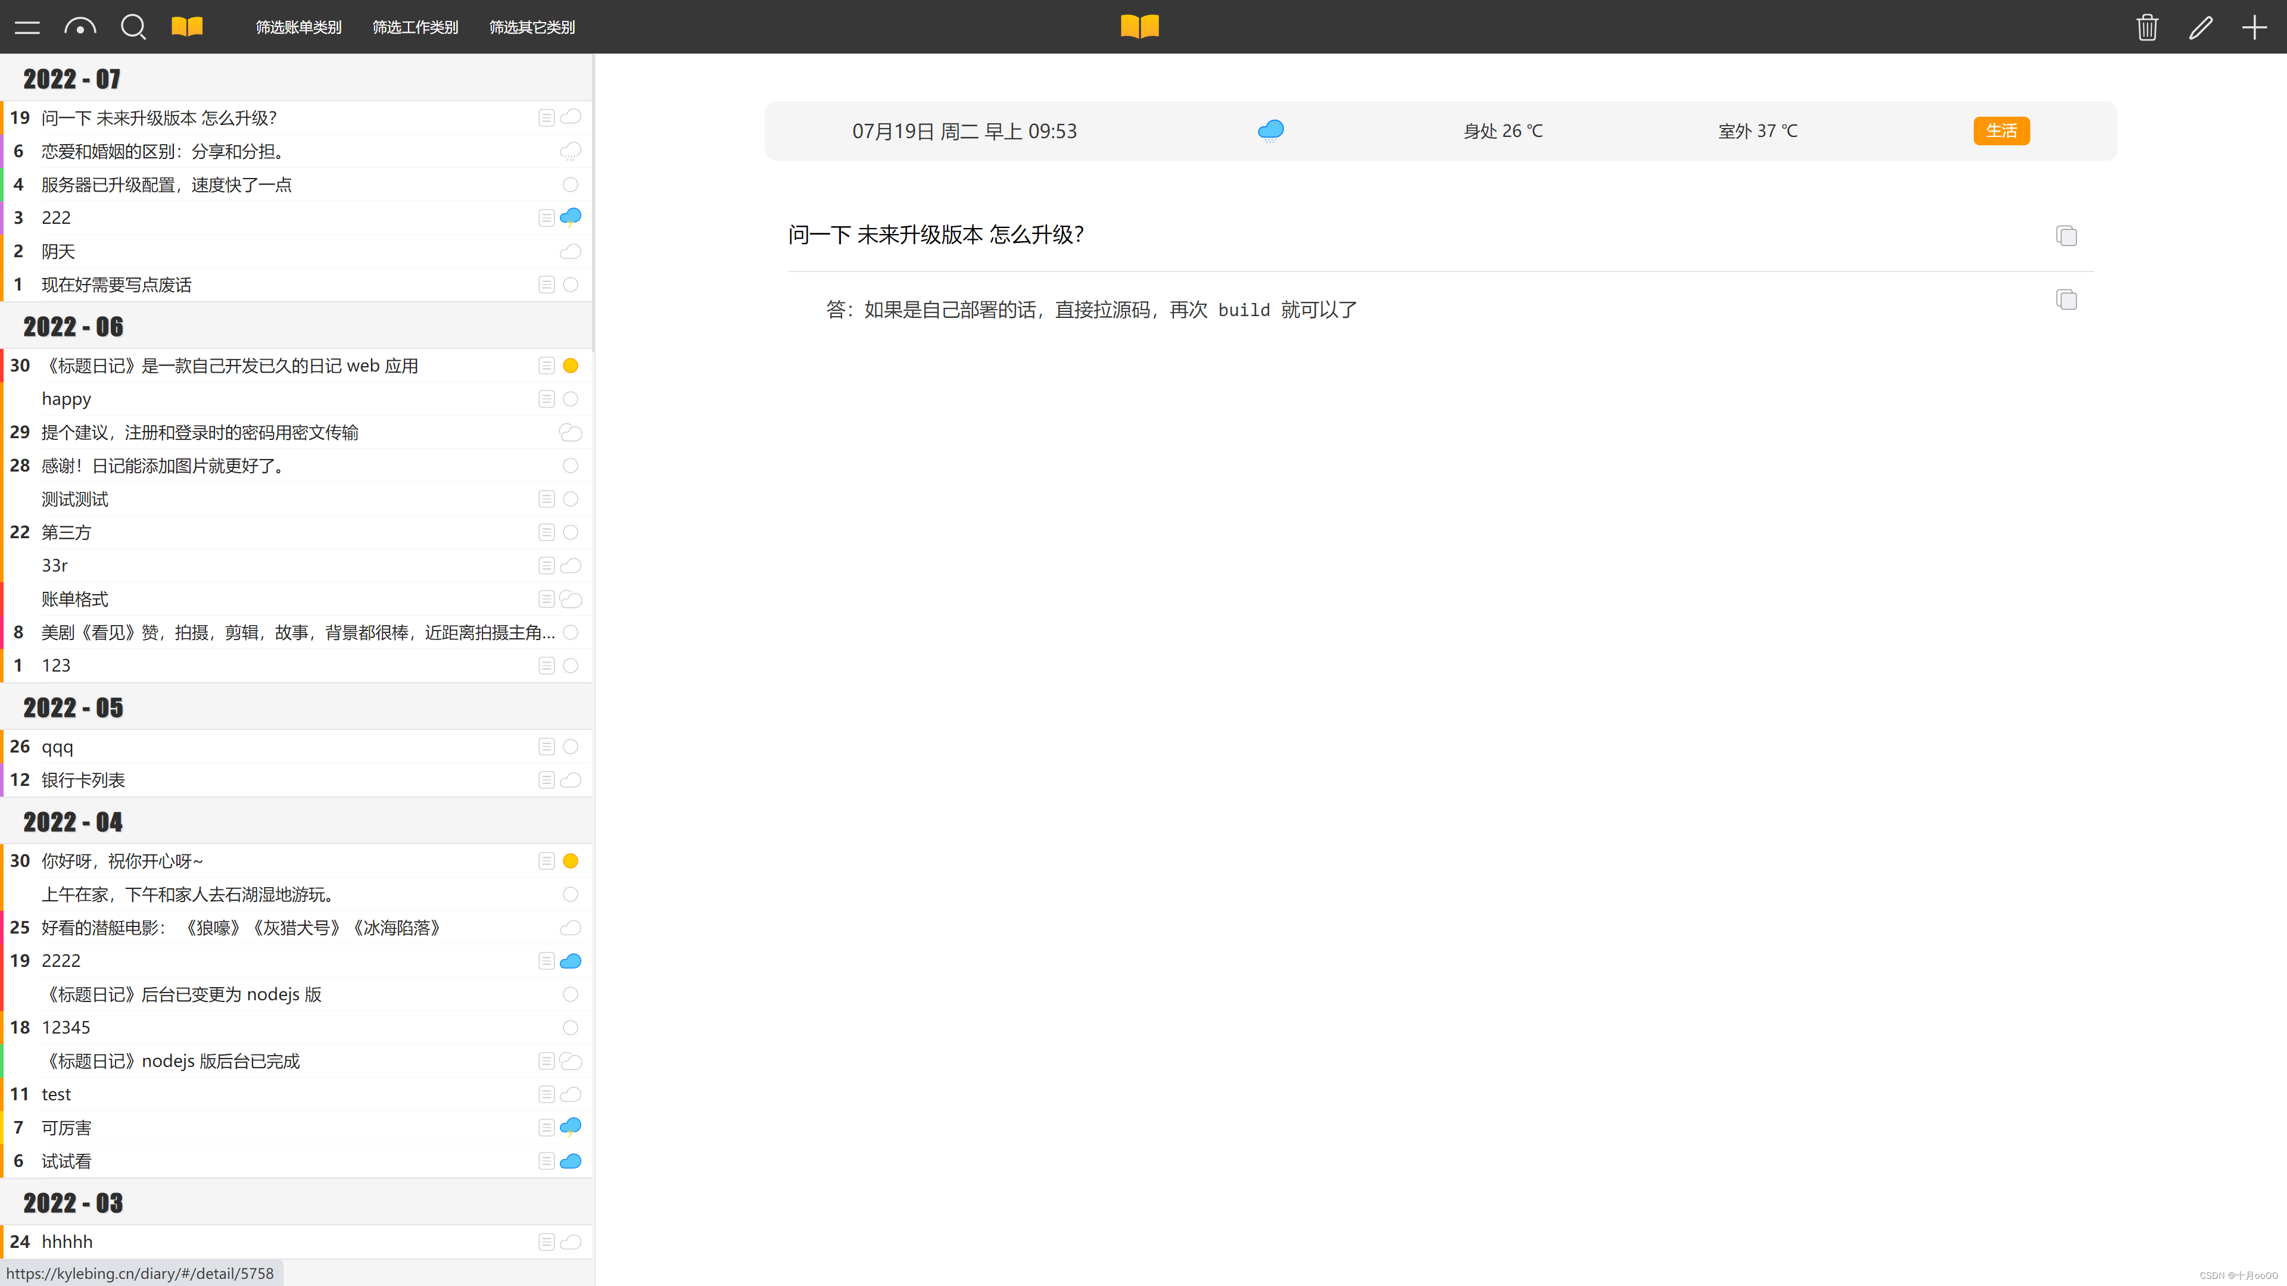Open entry 《标题日记》nodejs 版后台已完成

pos(172,1062)
